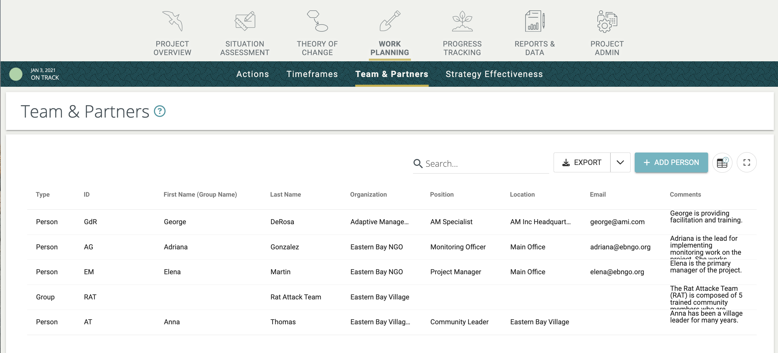
Task: Open the Team & Partners help icon
Action: point(160,111)
